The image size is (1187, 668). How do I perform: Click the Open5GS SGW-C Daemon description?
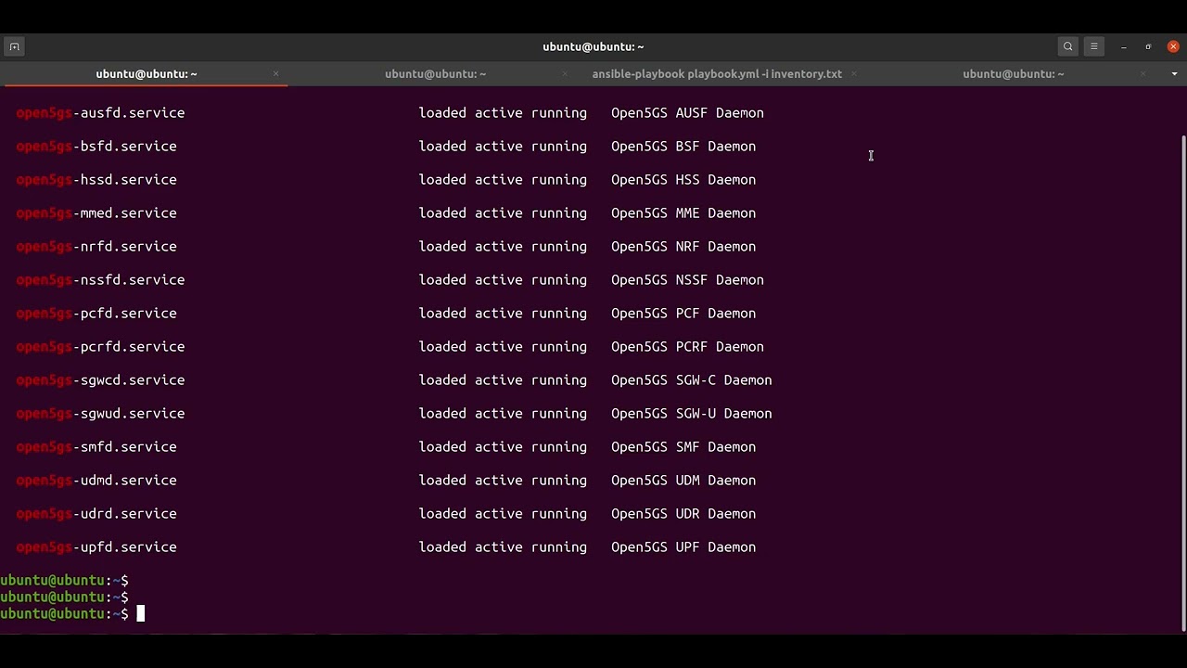tap(692, 380)
